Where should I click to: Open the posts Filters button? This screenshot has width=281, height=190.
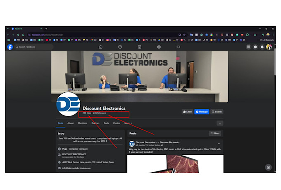[215, 133]
